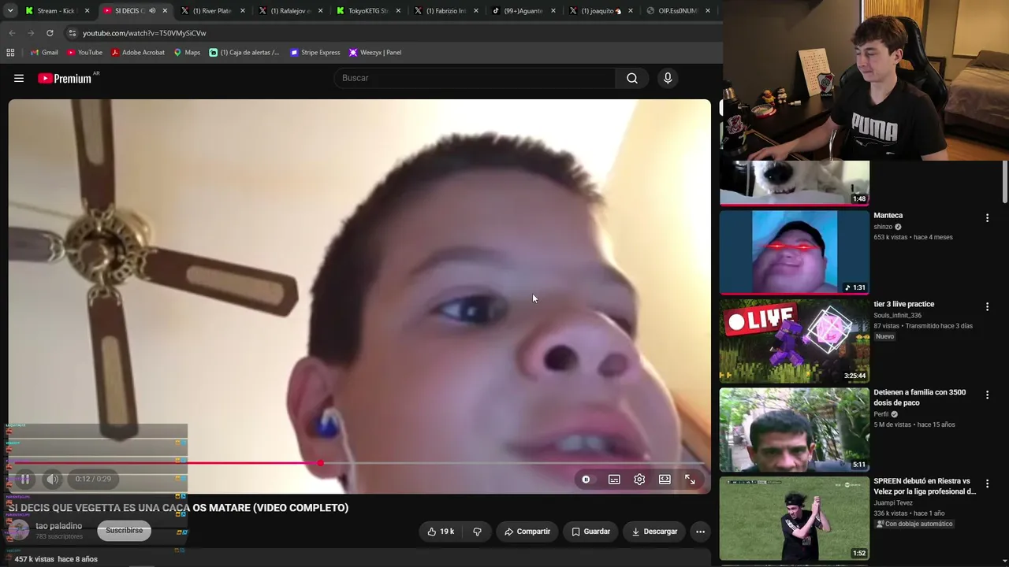Dislike the video
1009x567 pixels.
[x=477, y=532]
